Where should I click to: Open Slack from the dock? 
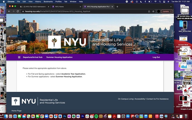pyautogui.click(x=87, y=116)
